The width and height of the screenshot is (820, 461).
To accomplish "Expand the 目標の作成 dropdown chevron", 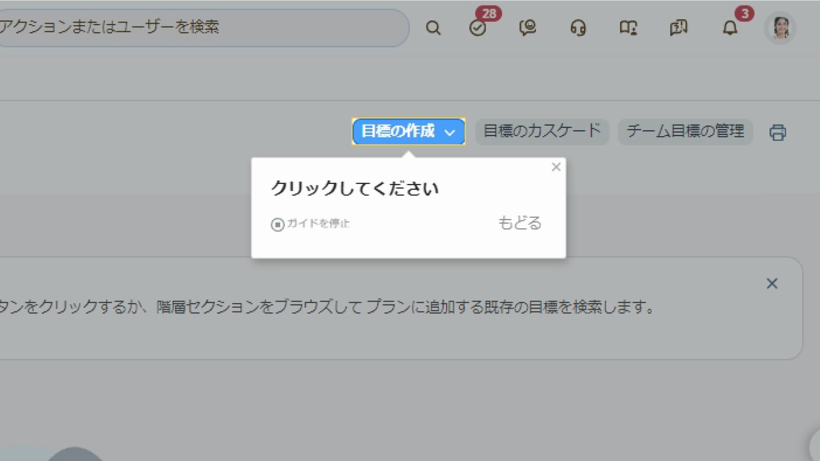I will pyautogui.click(x=450, y=132).
